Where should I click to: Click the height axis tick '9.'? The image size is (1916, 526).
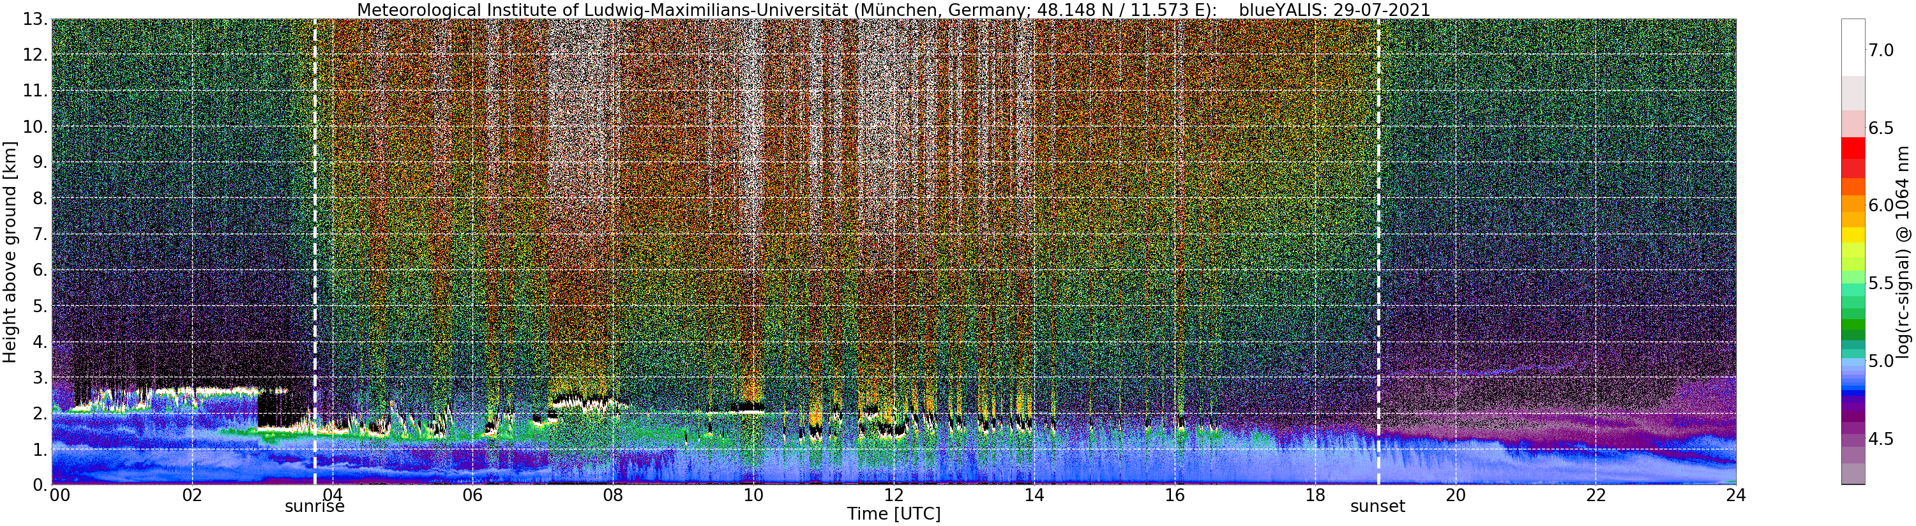40,162
